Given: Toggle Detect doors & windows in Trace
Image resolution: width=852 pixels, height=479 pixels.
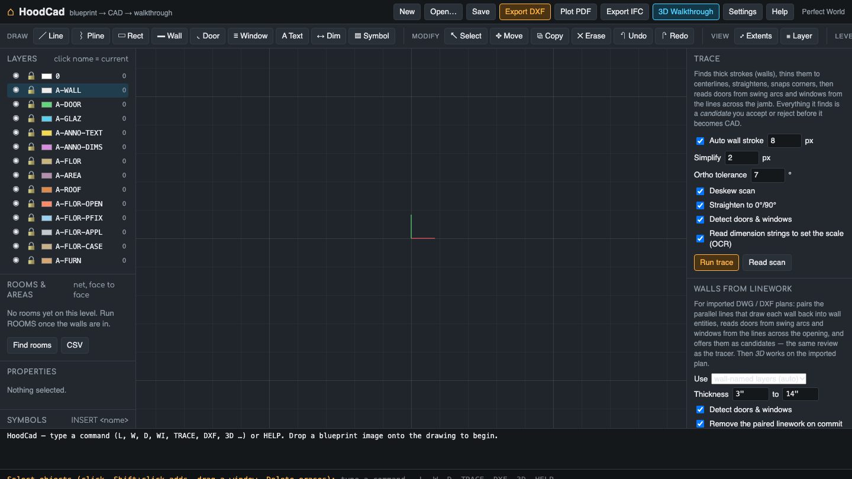Looking at the screenshot, I should pyautogui.click(x=700, y=219).
